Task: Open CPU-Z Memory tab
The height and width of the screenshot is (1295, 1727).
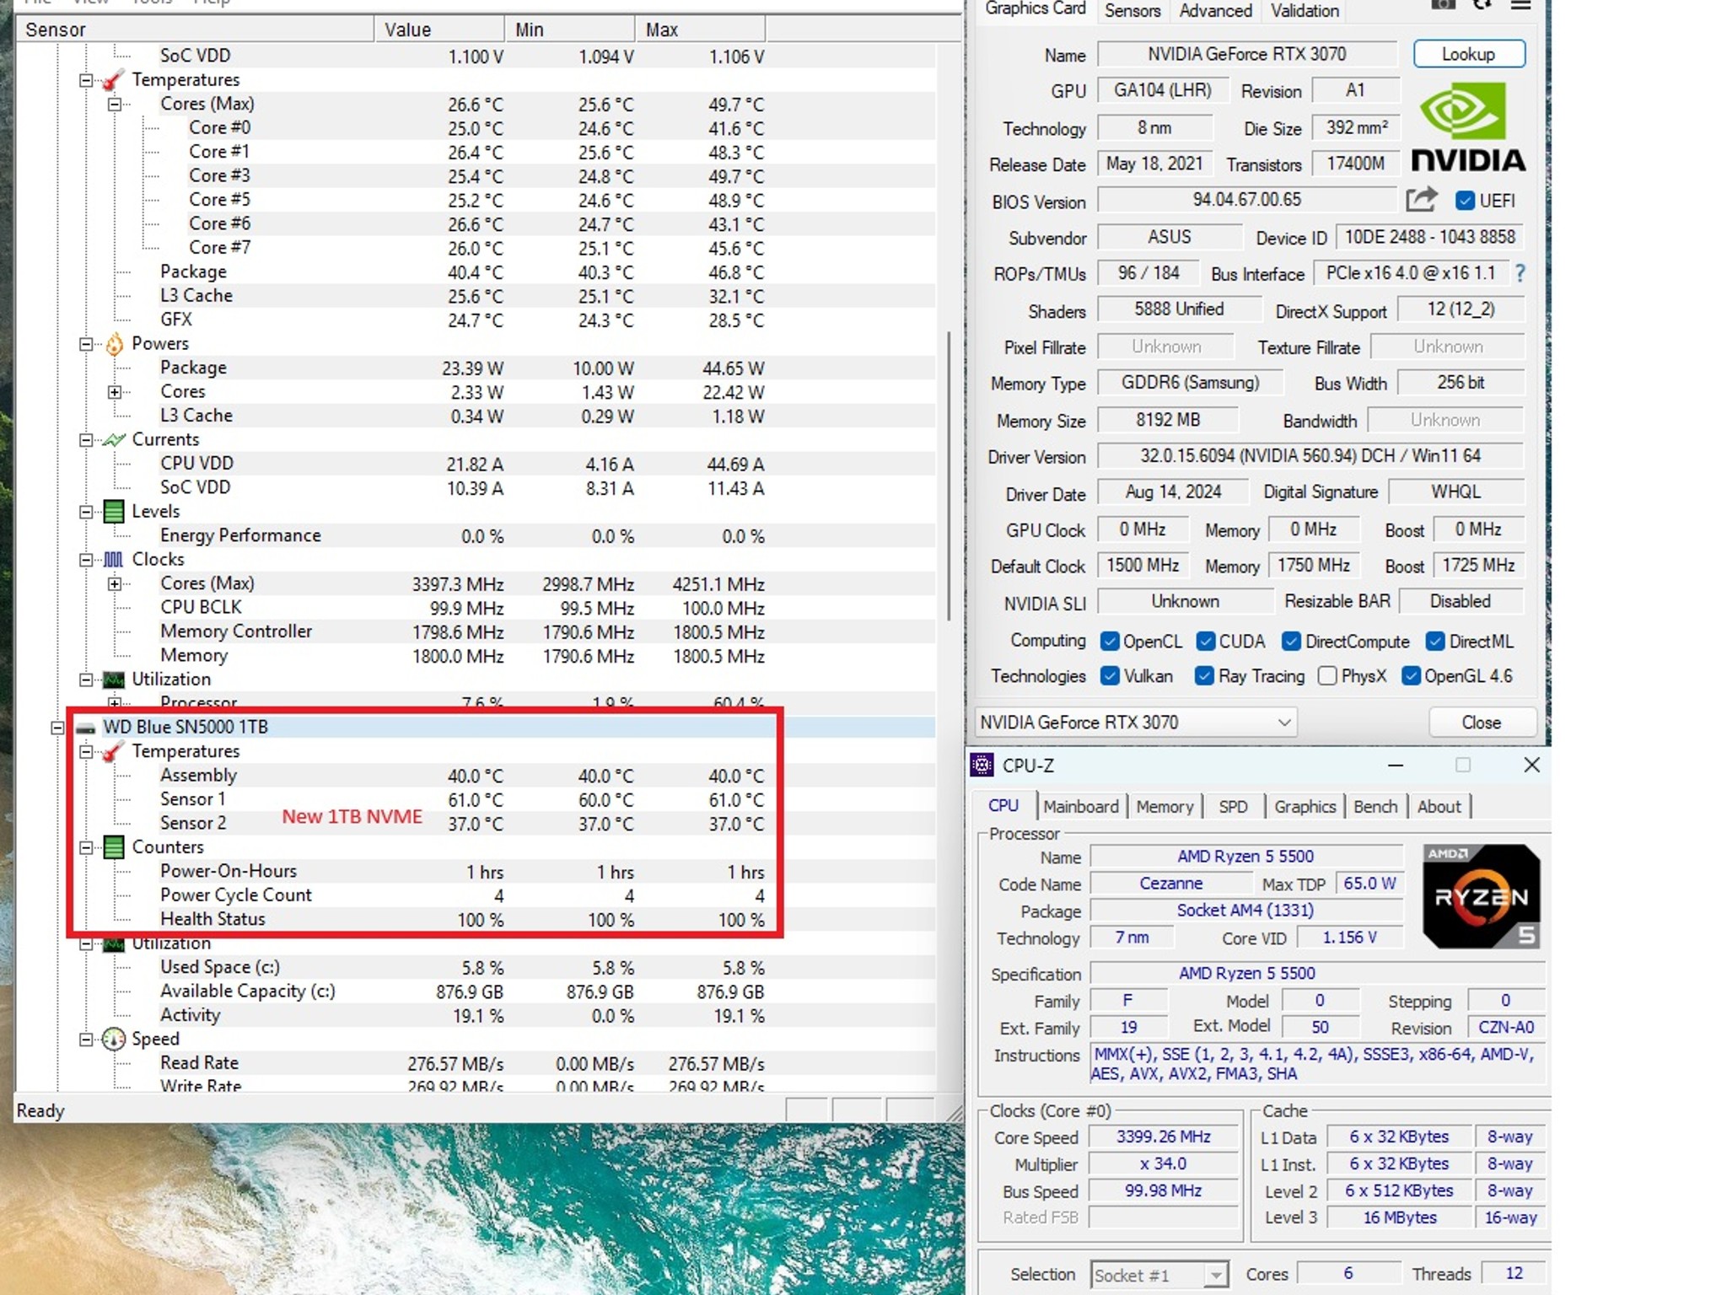Action: point(1165,807)
